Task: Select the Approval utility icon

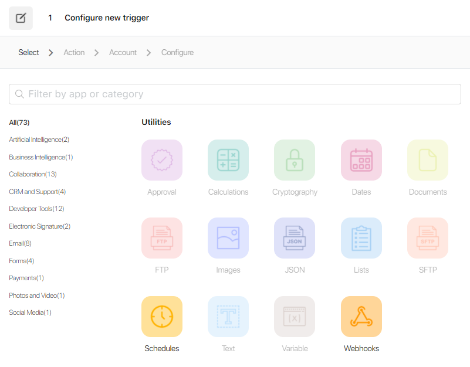Action: [x=162, y=160]
